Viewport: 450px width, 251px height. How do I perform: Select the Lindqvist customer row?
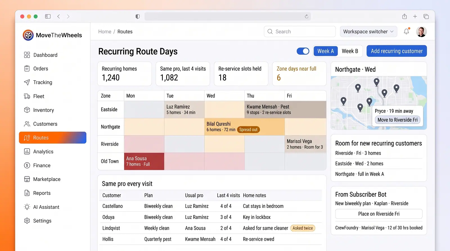click(x=211, y=228)
